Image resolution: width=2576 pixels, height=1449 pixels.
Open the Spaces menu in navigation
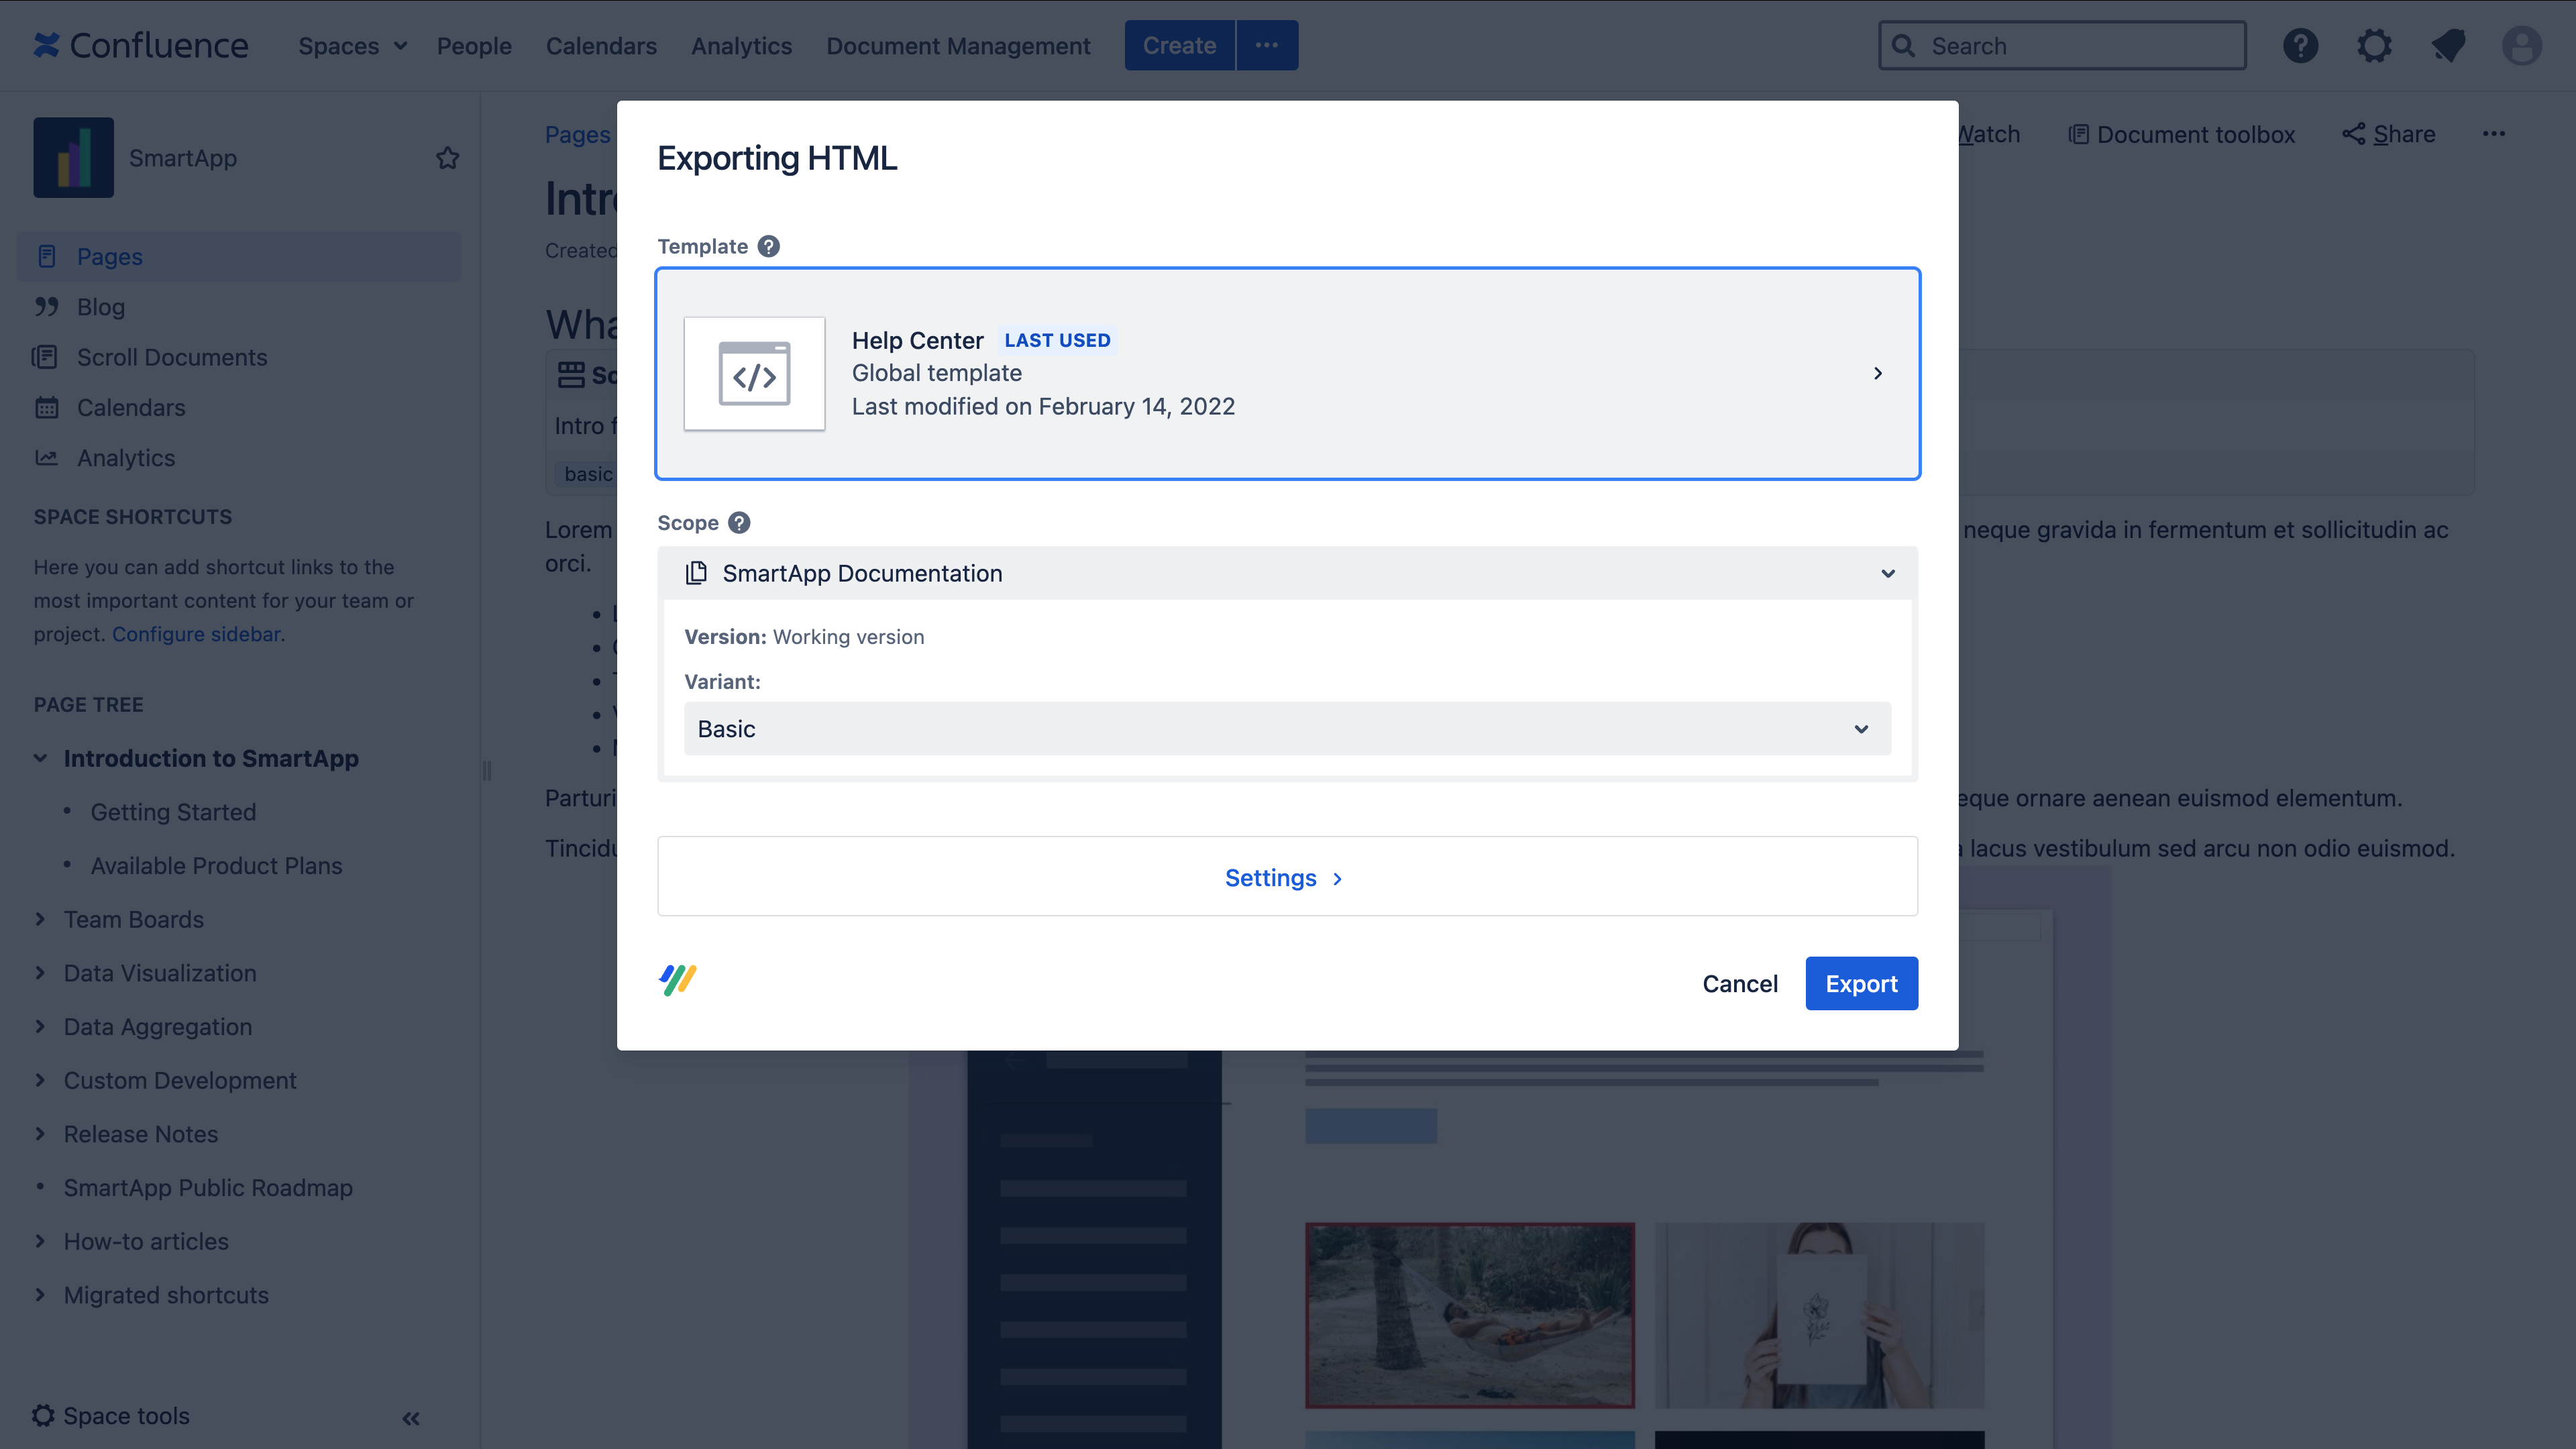point(352,46)
